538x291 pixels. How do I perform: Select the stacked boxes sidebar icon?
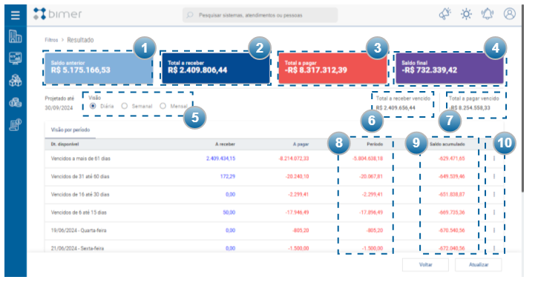pos(15,81)
